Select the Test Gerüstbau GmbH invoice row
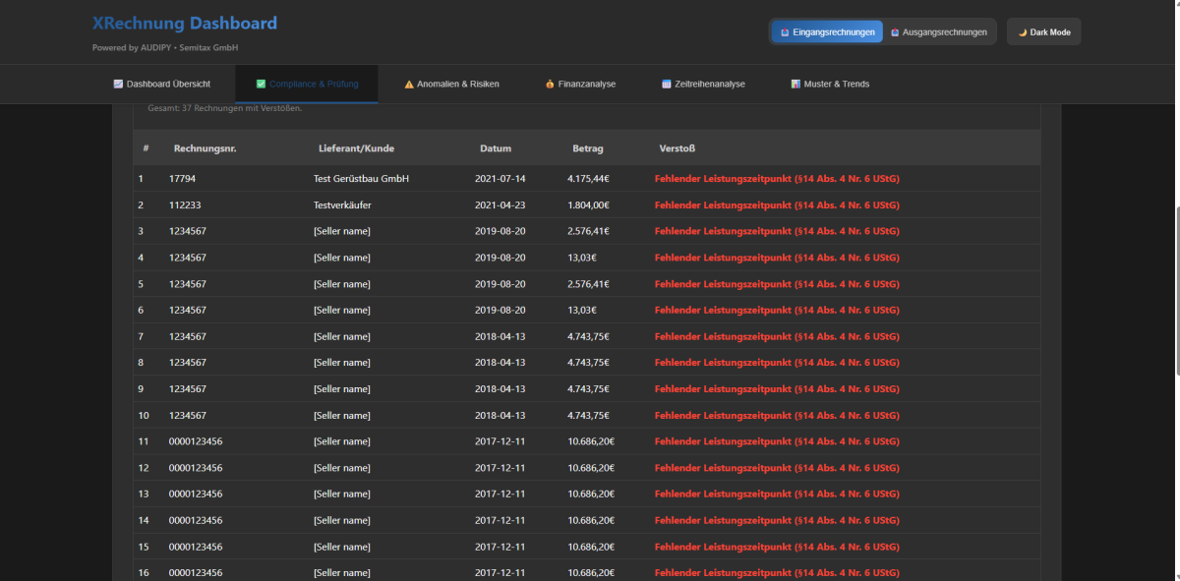 (x=361, y=179)
